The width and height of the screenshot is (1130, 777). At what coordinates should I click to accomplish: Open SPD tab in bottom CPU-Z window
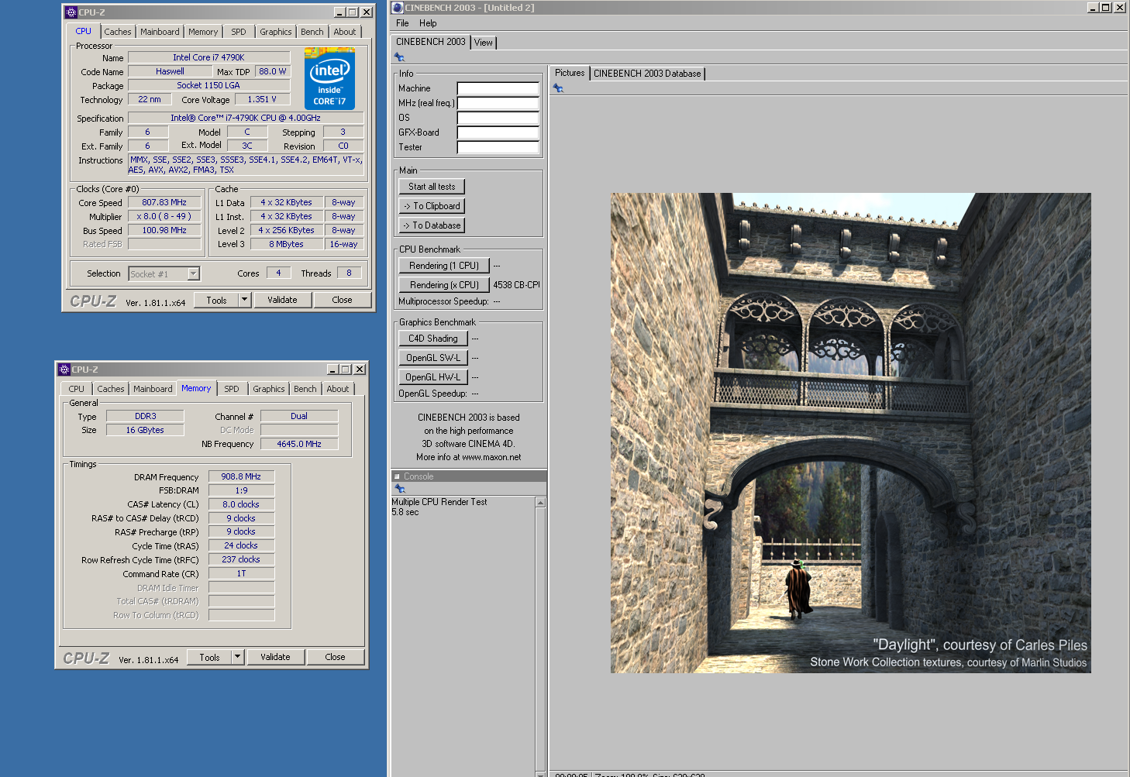coord(232,389)
